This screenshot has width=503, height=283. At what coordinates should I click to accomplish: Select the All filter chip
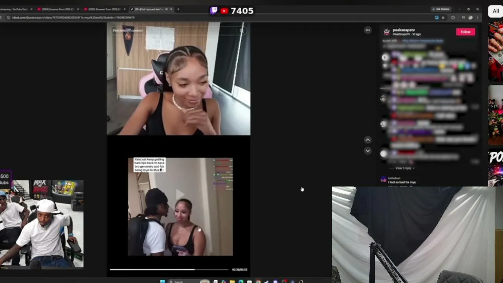point(496,11)
